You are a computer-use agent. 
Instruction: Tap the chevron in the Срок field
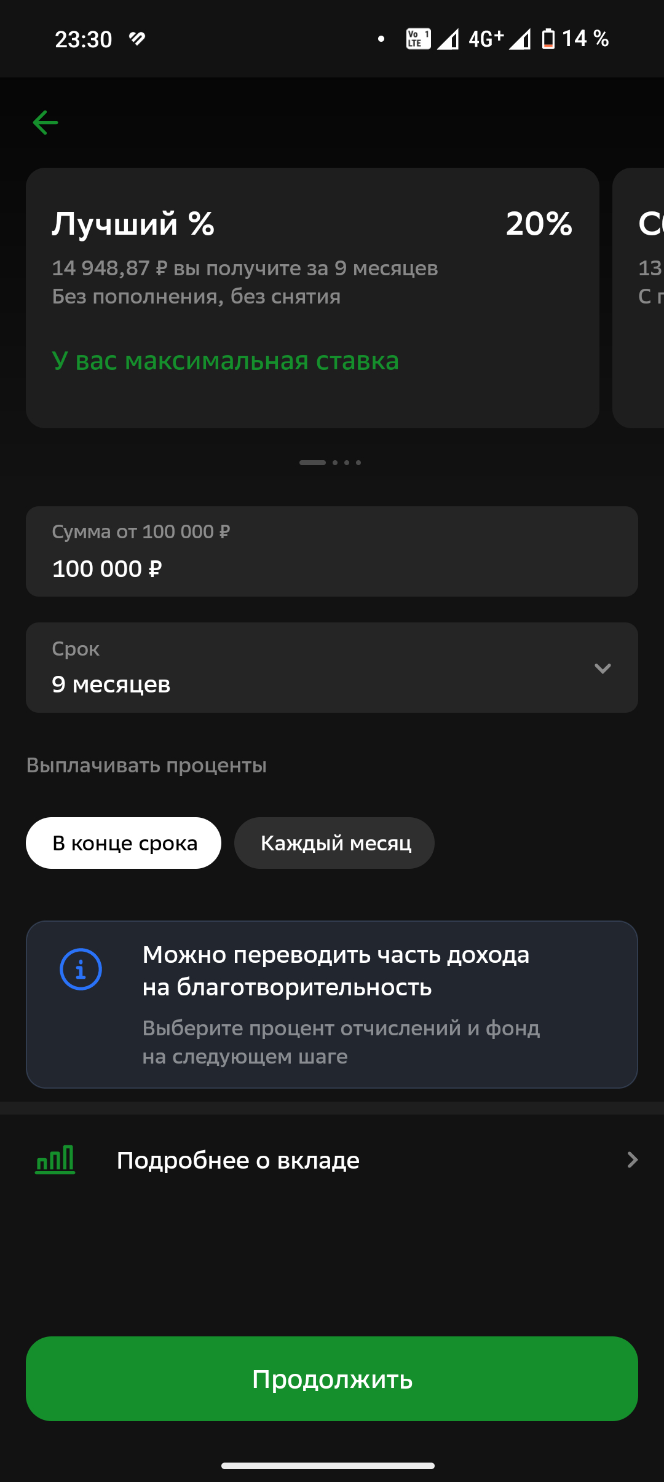pos(603,668)
